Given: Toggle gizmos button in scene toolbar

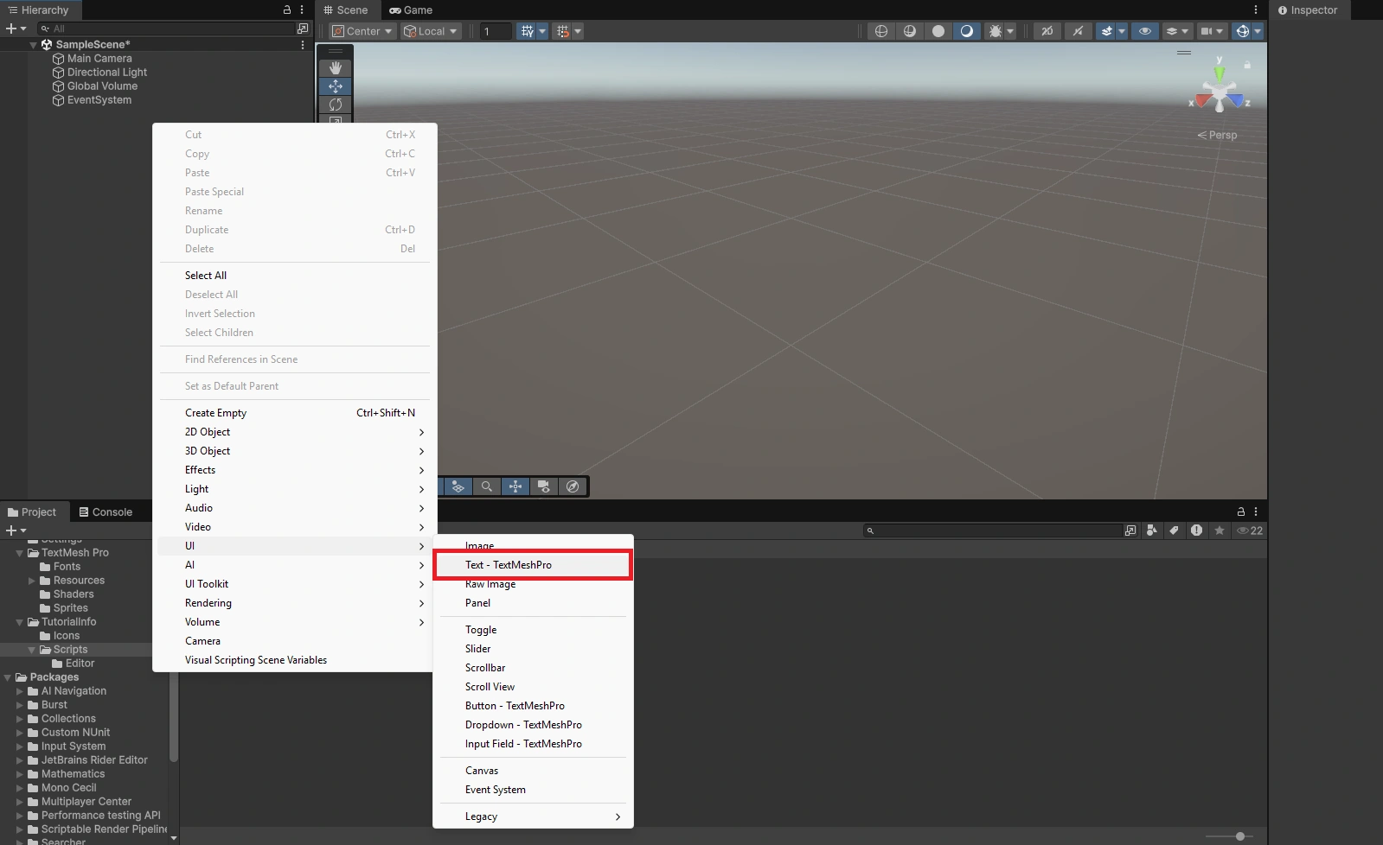Looking at the screenshot, I should coord(1243,31).
